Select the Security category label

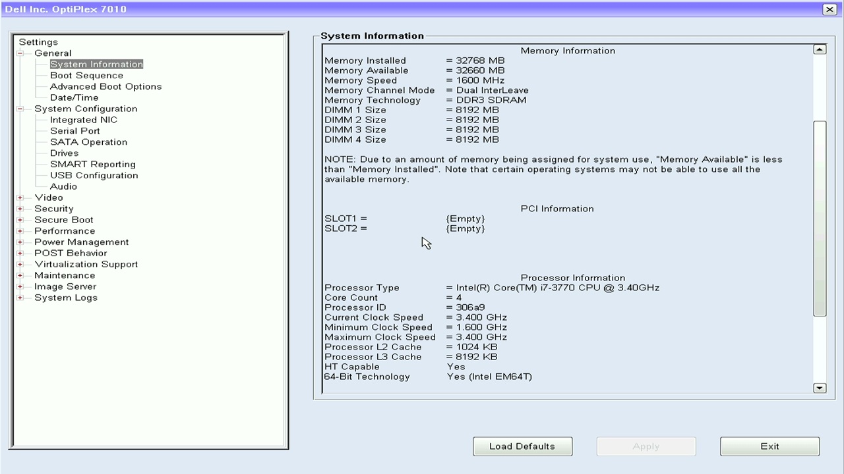54,209
